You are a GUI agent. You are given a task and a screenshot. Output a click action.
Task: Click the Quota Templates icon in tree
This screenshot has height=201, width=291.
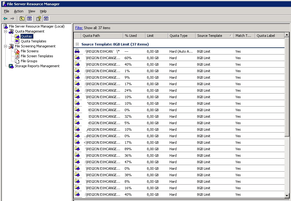point(17,41)
